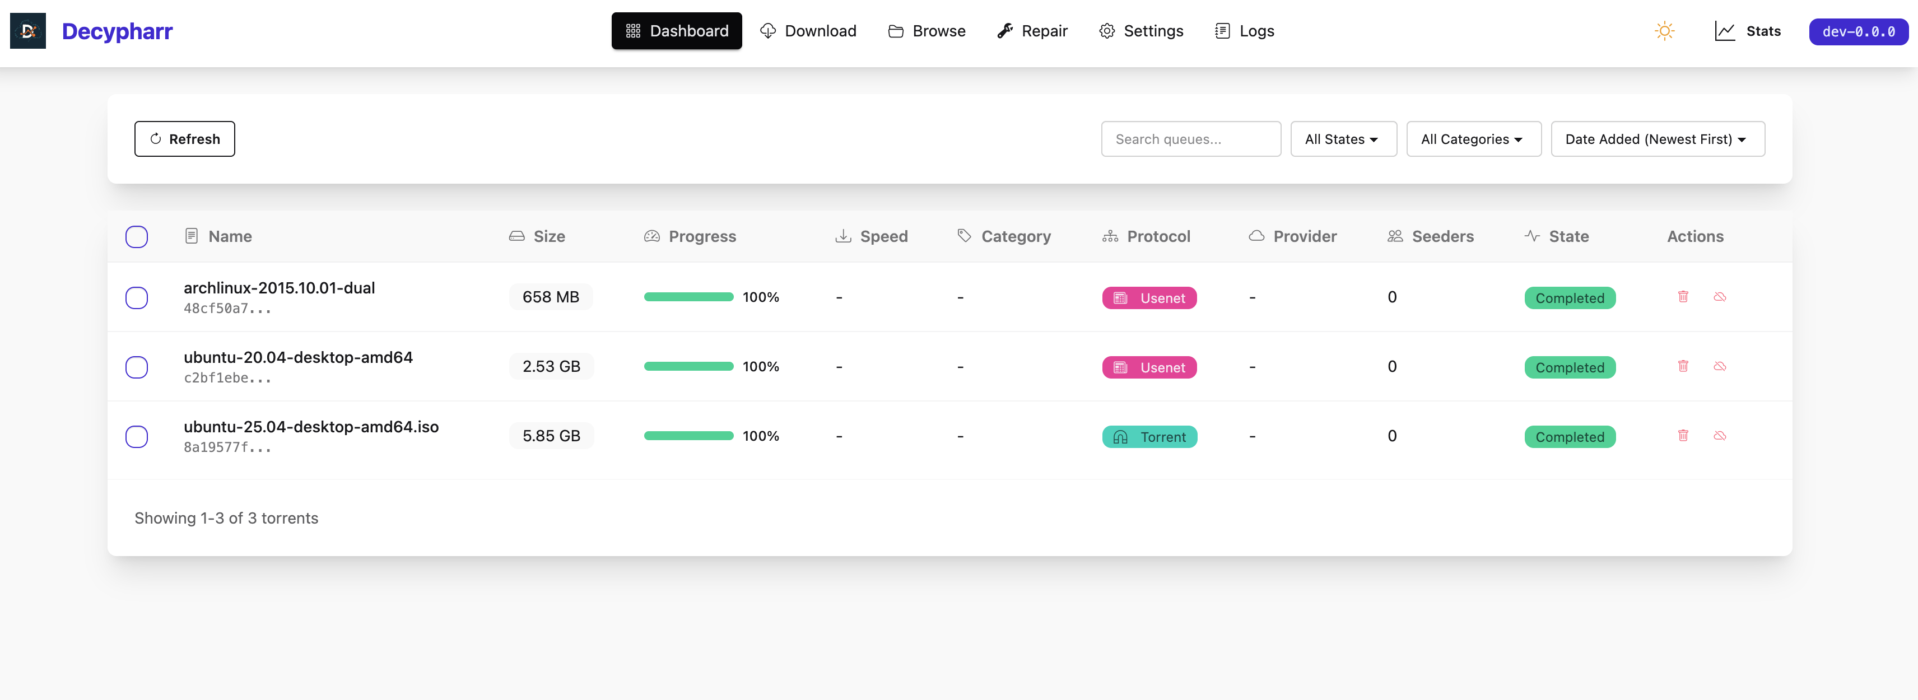
Task: Click the Completed state badge for ubuntu-20.04
Action: tap(1570, 367)
